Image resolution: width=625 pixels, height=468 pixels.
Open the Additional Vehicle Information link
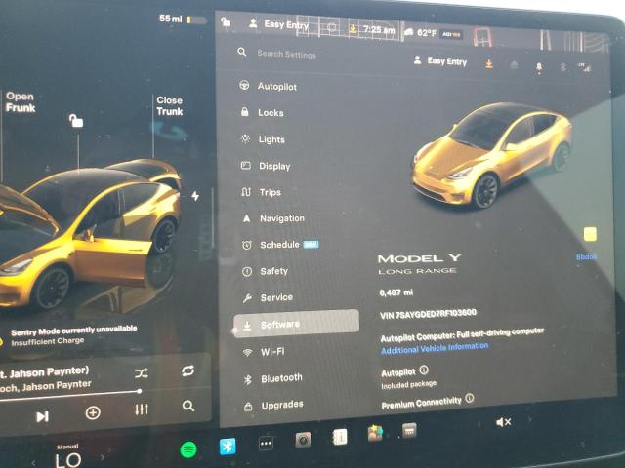[x=435, y=348]
